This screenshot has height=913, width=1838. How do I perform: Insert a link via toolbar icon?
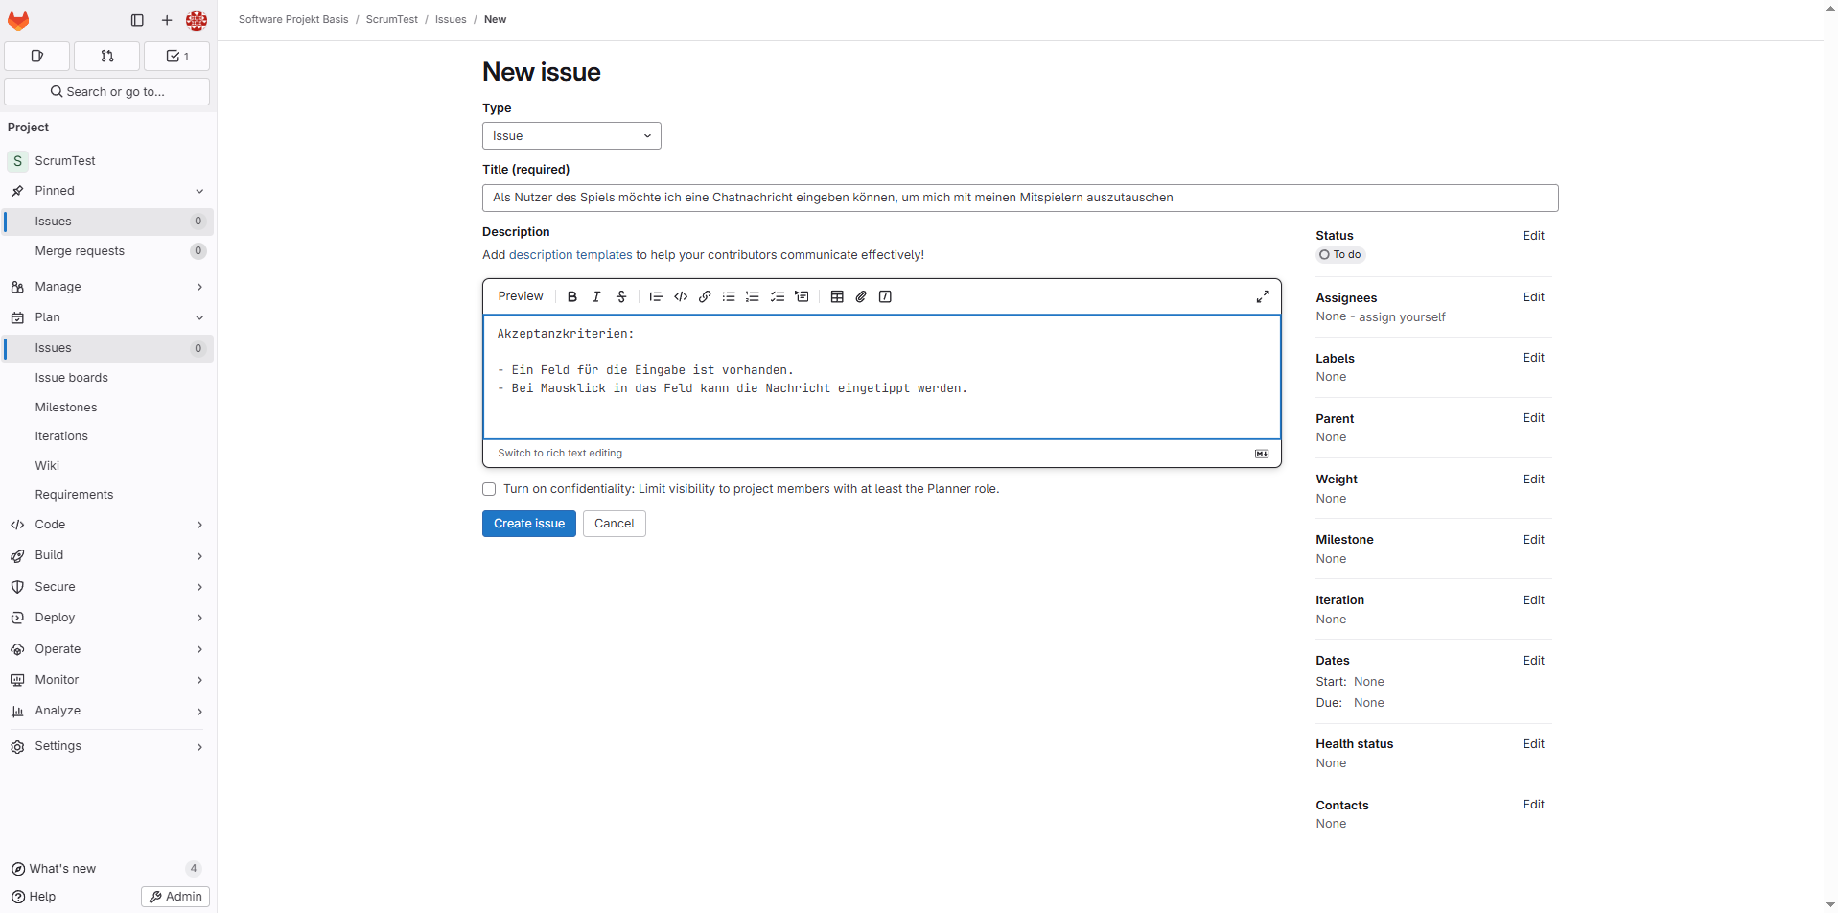[x=705, y=297]
